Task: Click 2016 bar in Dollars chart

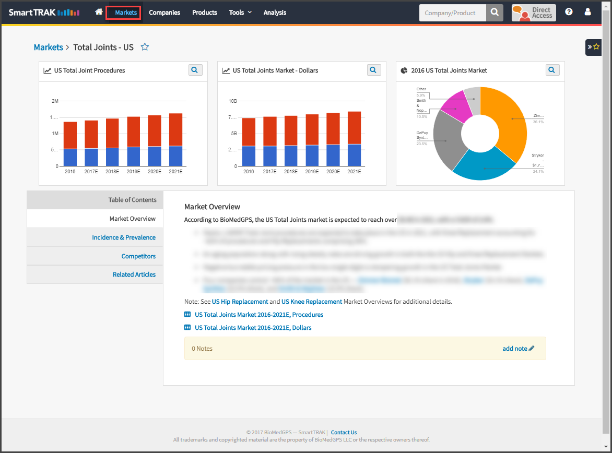Action: pos(249,142)
